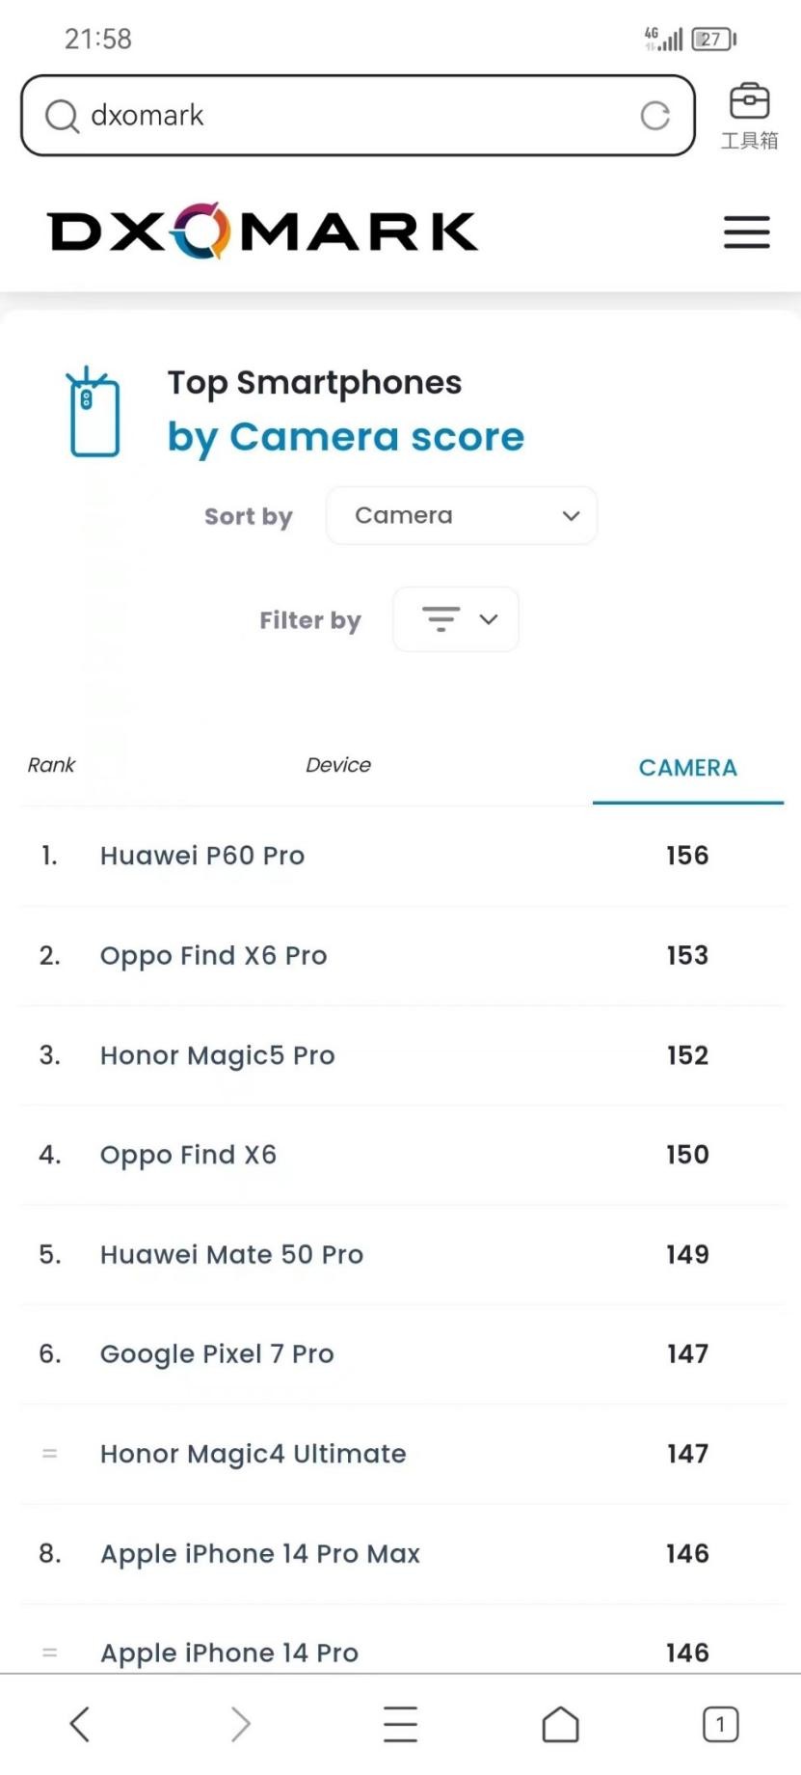The width and height of the screenshot is (801, 1775).
Task: Tap the search magnifier icon
Action: tap(62, 116)
